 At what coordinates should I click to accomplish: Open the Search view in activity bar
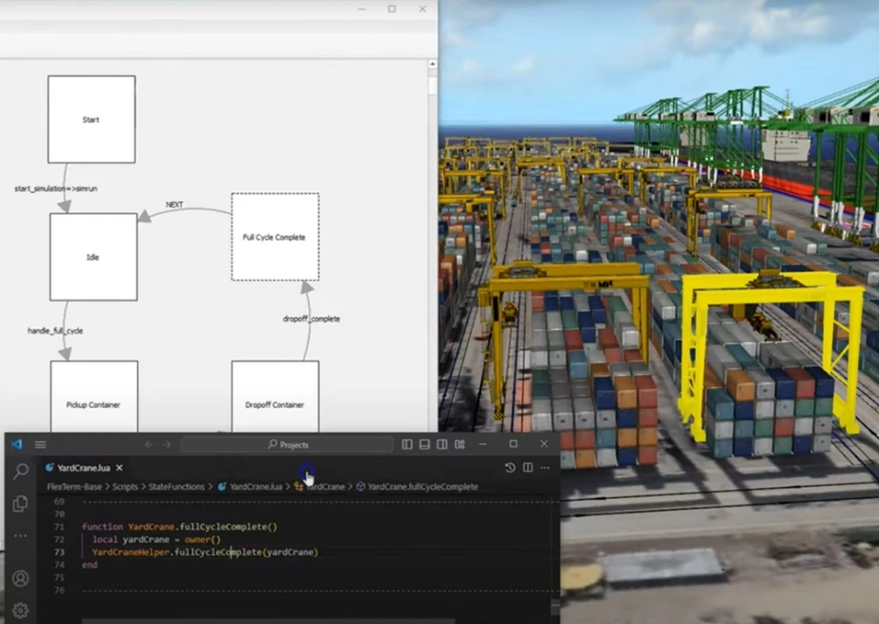click(x=20, y=471)
